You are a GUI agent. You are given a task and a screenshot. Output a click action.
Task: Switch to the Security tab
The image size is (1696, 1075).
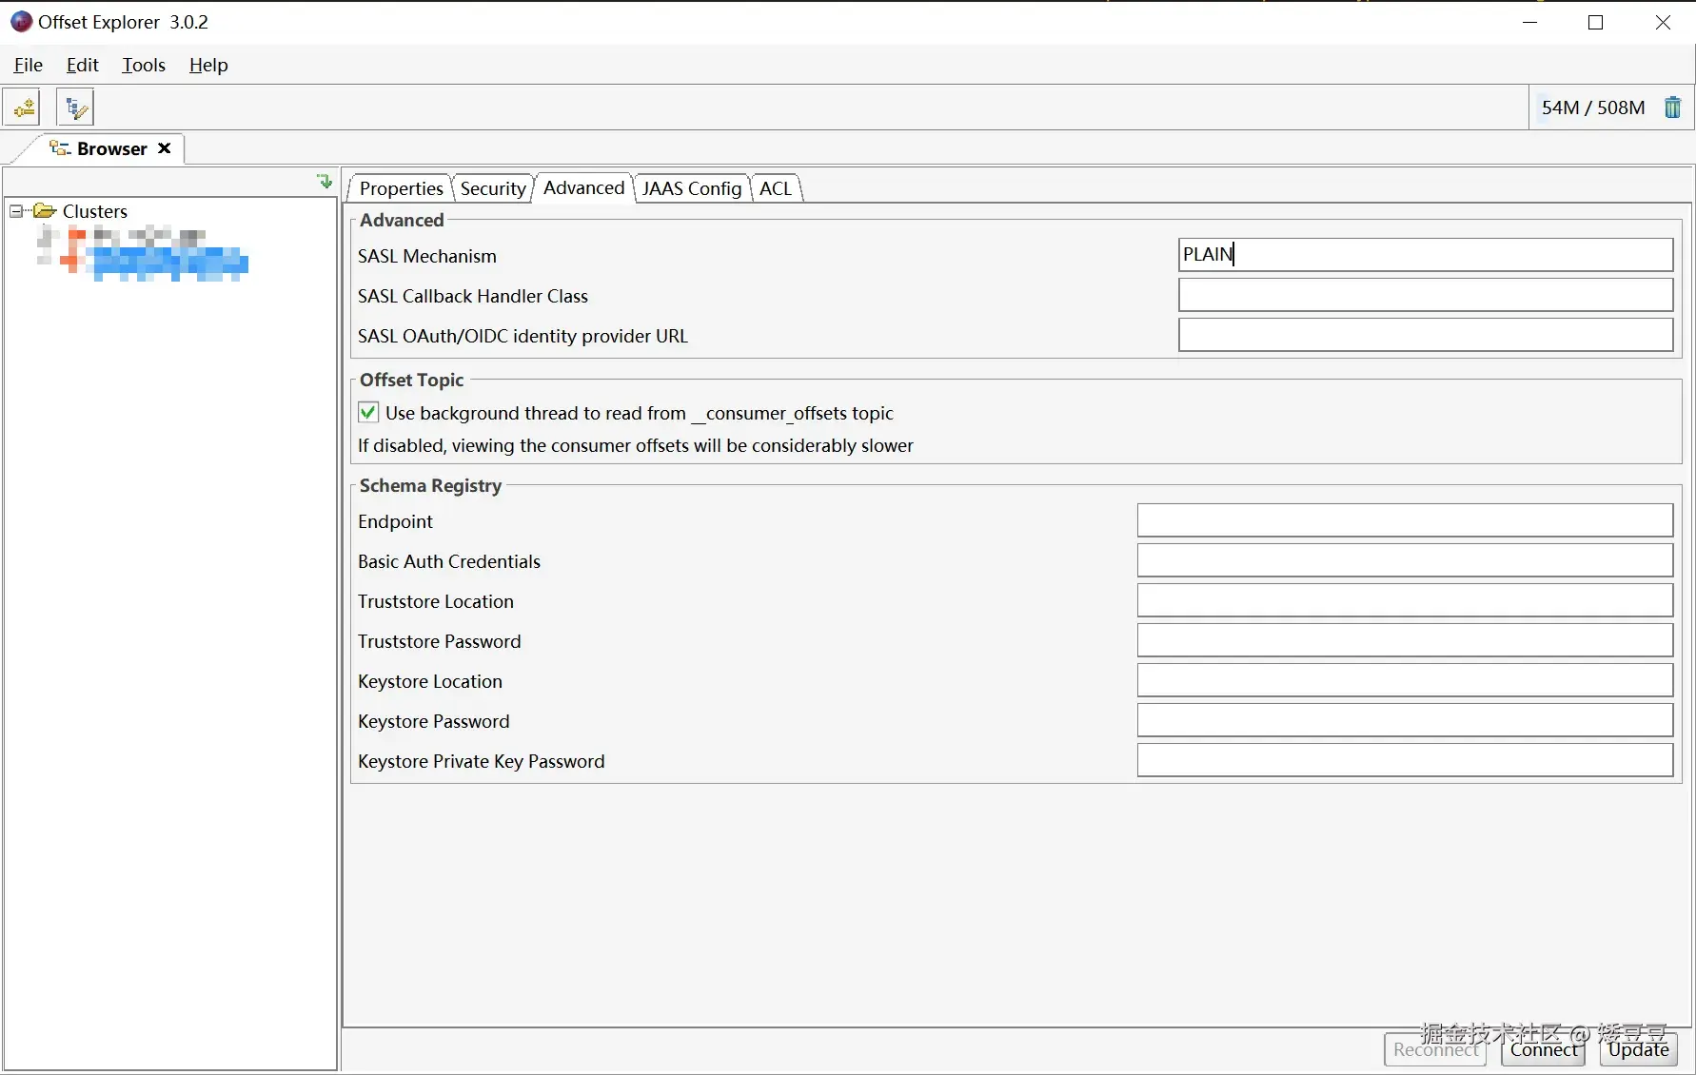click(x=492, y=188)
